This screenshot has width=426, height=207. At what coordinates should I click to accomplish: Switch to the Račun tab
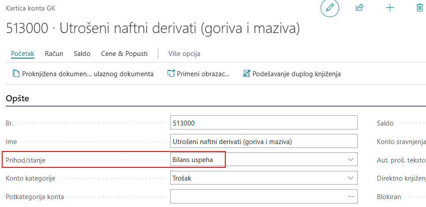pyautogui.click(x=54, y=54)
